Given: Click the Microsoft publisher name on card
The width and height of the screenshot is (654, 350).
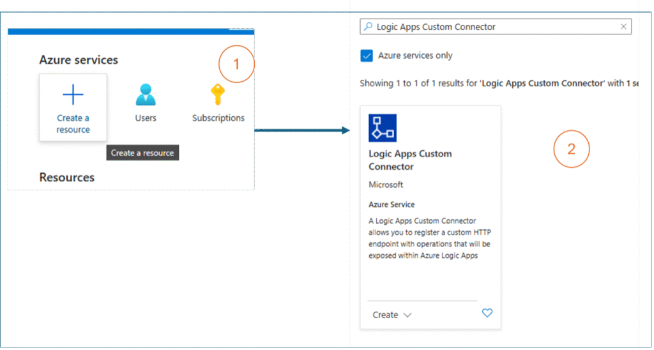Looking at the screenshot, I should pyautogui.click(x=386, y=185).
